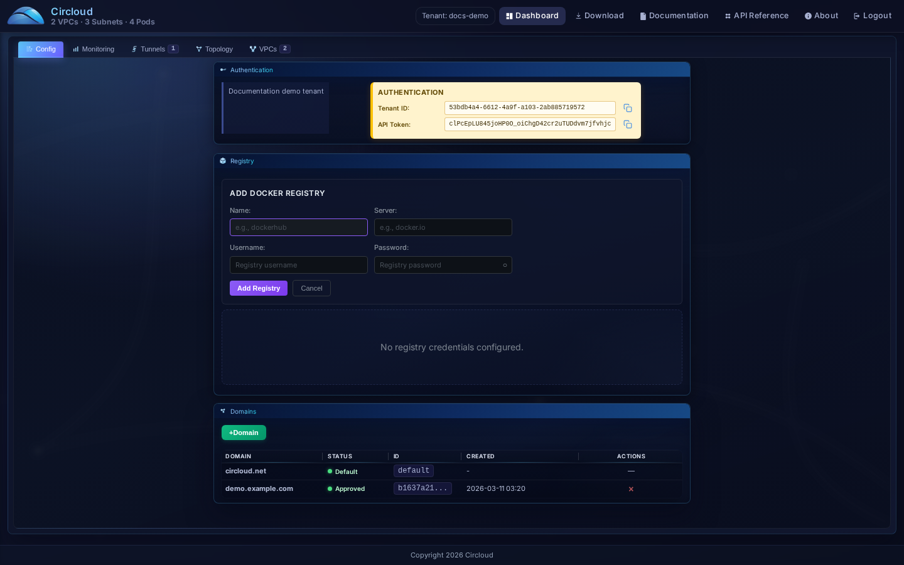
Task: Click the Add Registry button
Action: [258, 288]
